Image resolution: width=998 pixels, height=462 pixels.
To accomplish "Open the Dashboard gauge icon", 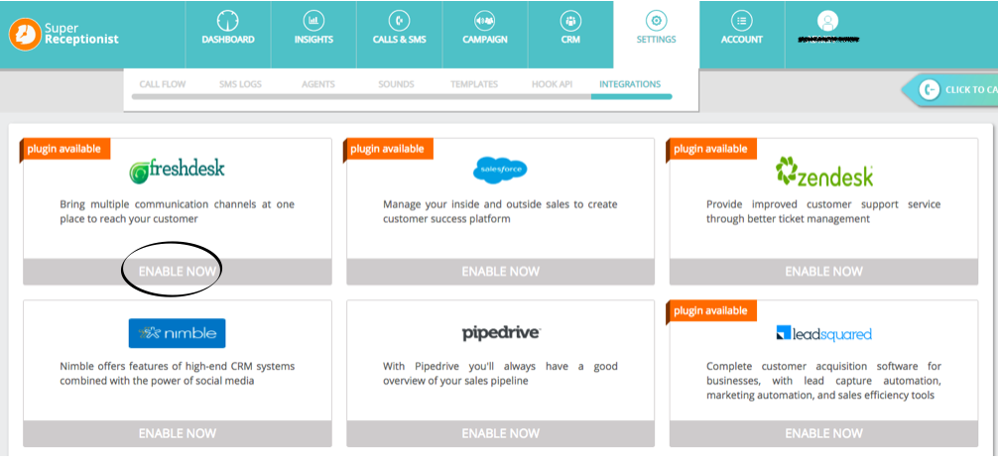I will coord(228,21).
